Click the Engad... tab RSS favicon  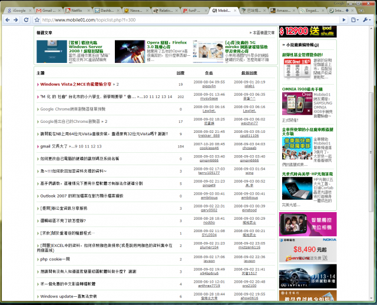point(302,11)
